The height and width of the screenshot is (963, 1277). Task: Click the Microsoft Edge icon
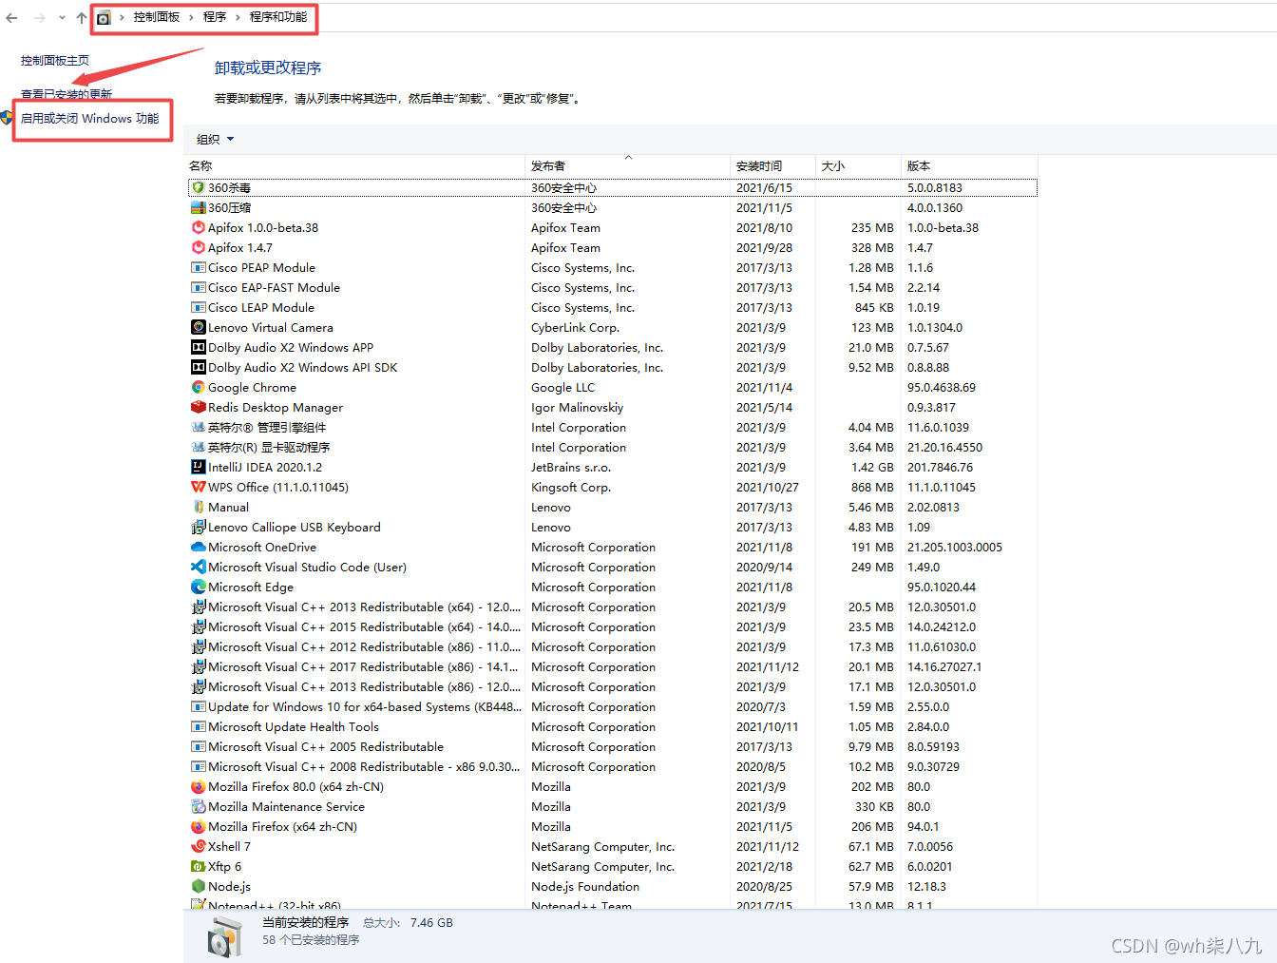199,587
